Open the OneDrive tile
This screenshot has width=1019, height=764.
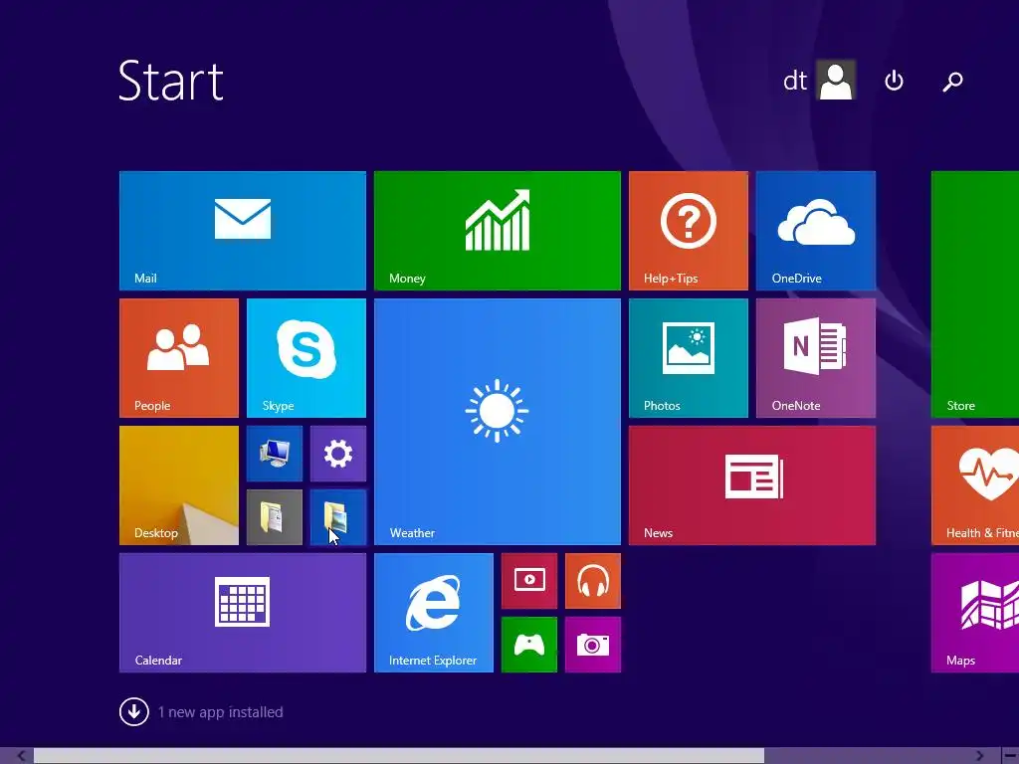pyautogui.click(x=816, y=231)
